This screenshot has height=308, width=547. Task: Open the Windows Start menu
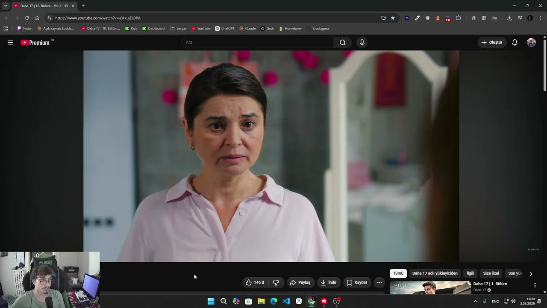(x=211, y=301)
